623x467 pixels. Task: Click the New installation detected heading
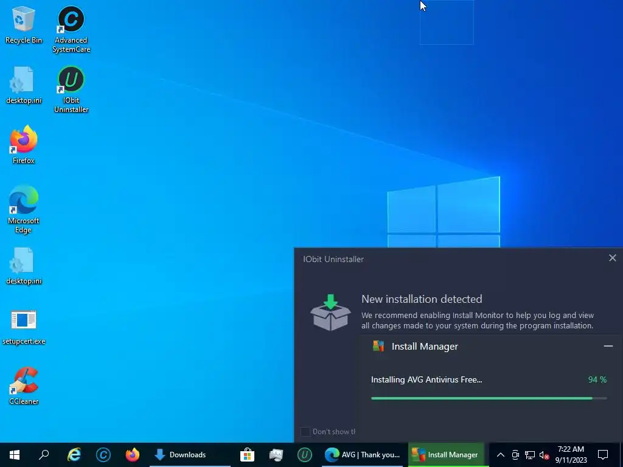click(422, 299)
